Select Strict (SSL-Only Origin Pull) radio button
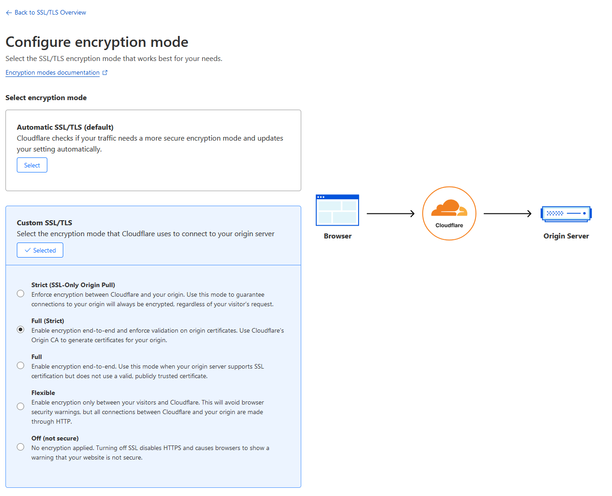The height and width of the screenshot is (496, 612). point(20,294)
